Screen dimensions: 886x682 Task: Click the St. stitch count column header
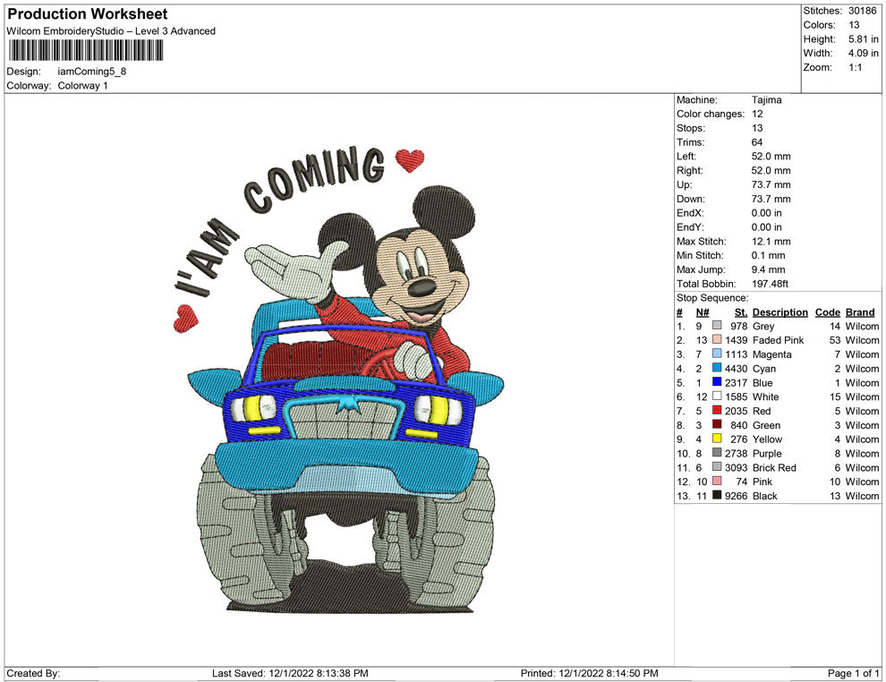pyautogui.click(x=740, y=312)
